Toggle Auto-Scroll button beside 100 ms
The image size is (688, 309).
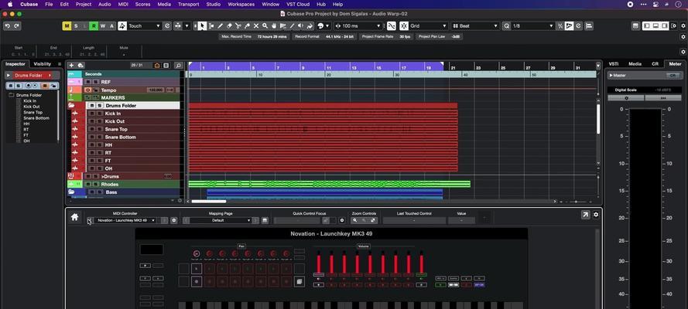392,25
